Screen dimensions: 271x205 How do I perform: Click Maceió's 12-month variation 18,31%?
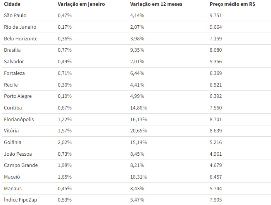coord(138,177)
